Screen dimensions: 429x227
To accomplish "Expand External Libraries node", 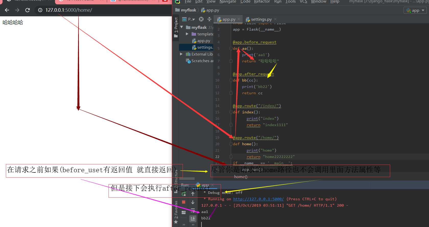I will pos(181,54).
